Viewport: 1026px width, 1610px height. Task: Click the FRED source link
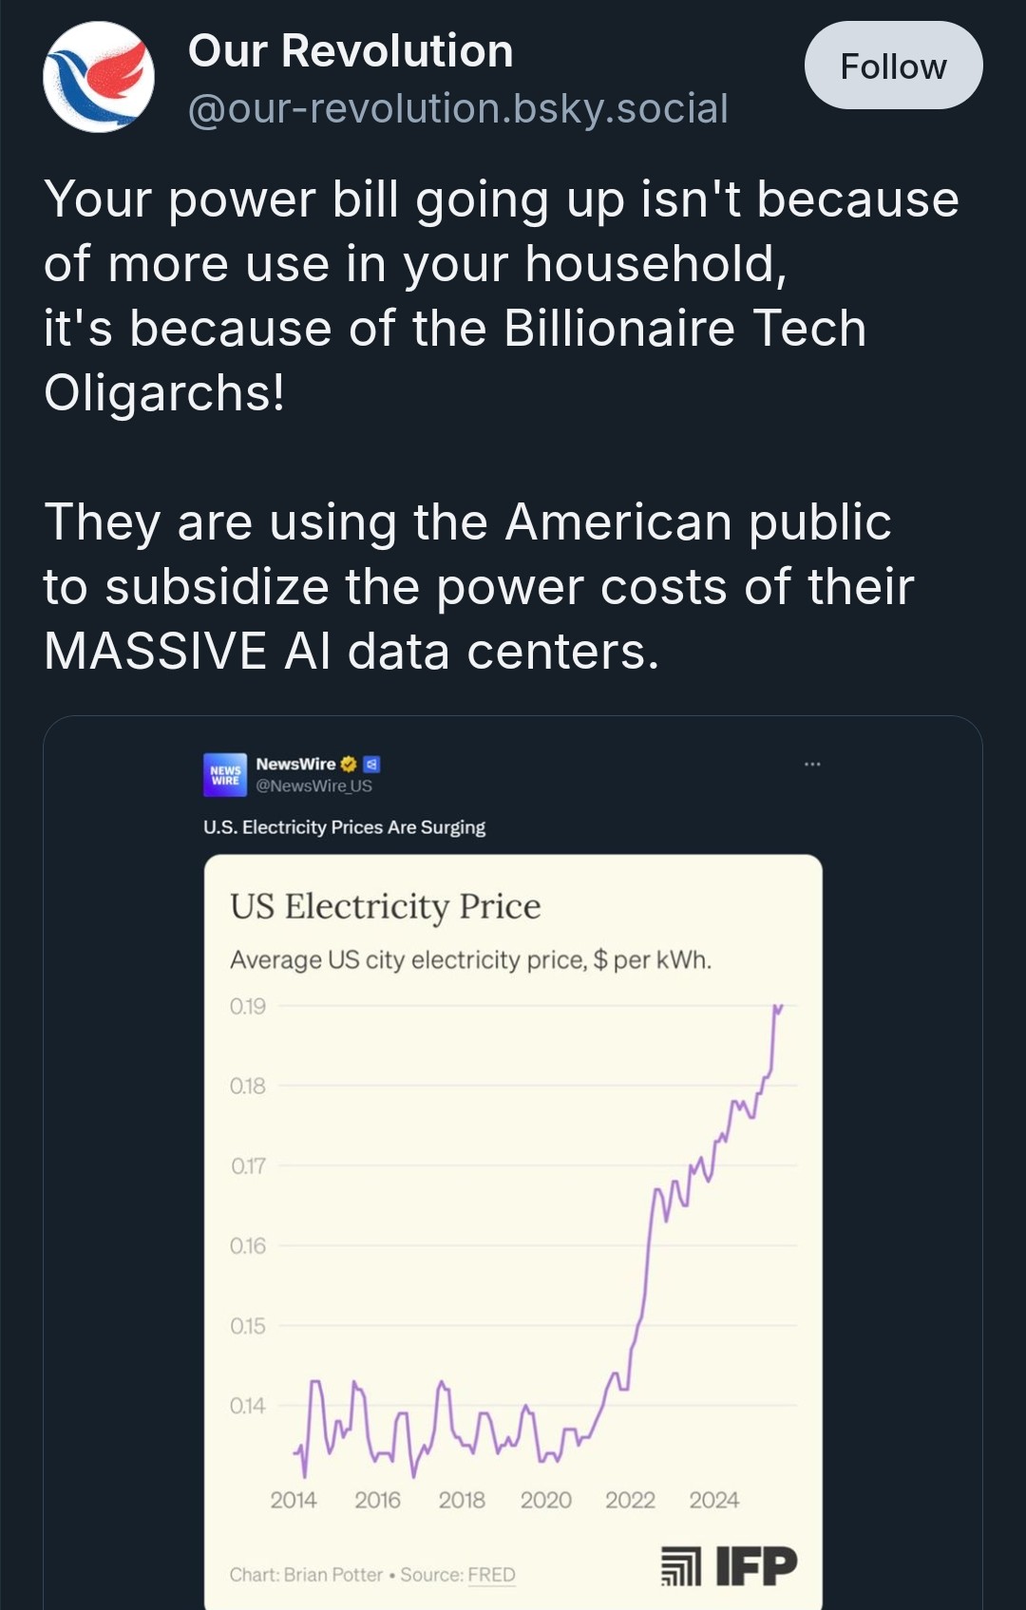click(x=491, y=1574)
